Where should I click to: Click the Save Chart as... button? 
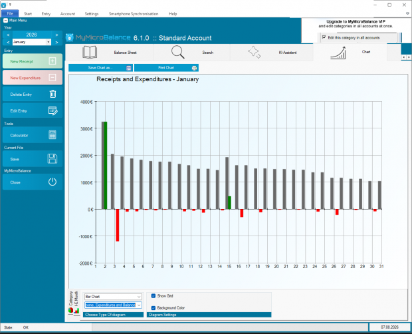[100, 68]
